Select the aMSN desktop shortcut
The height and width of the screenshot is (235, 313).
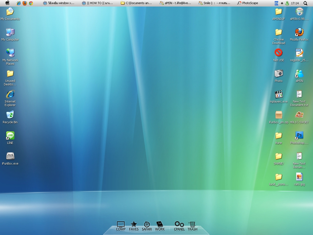(299, 76)
